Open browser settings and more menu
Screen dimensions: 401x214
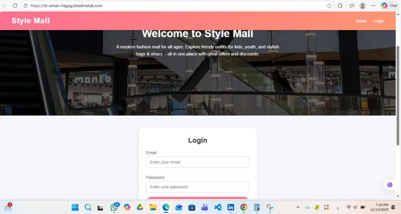click(373, 6)
